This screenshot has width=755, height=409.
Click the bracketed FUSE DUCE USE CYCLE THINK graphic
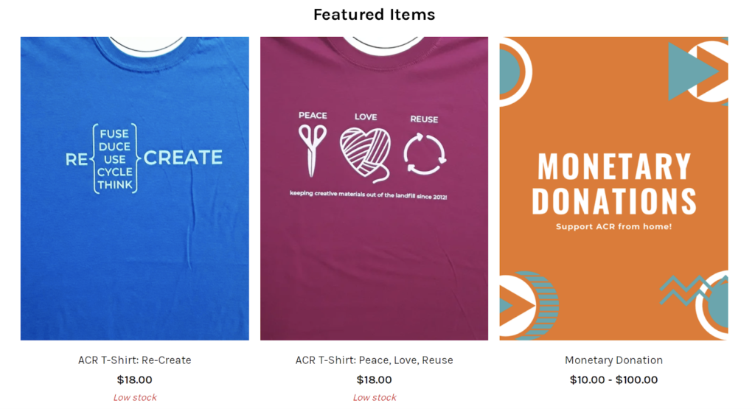click(x=115, y=158)
